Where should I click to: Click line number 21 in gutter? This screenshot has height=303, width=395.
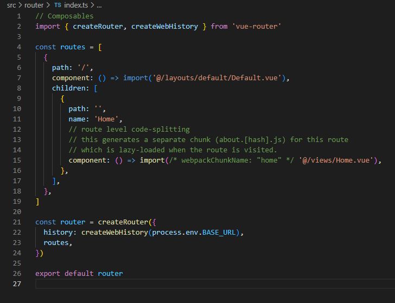click(17, 222)
